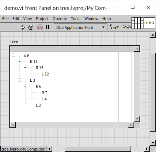Click the tree's horizontal scroll right arrow
The height and width of the screenshot is (152, 156).
131,125
